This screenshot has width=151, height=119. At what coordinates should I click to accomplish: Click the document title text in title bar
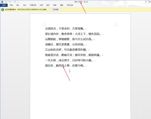(81, 2)
